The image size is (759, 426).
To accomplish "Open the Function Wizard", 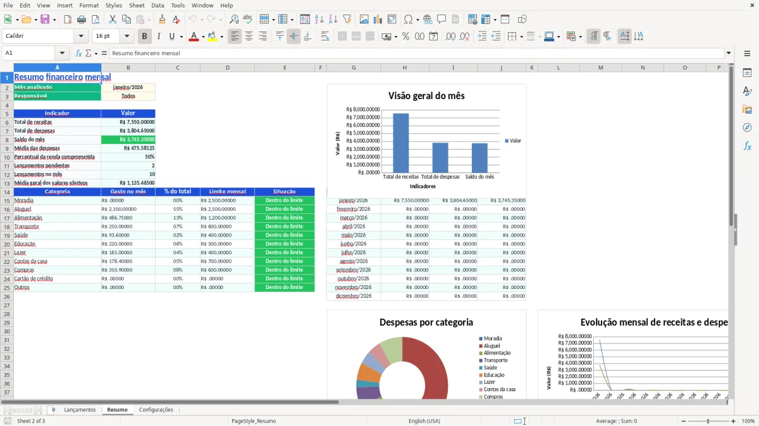I will (78, 53).
